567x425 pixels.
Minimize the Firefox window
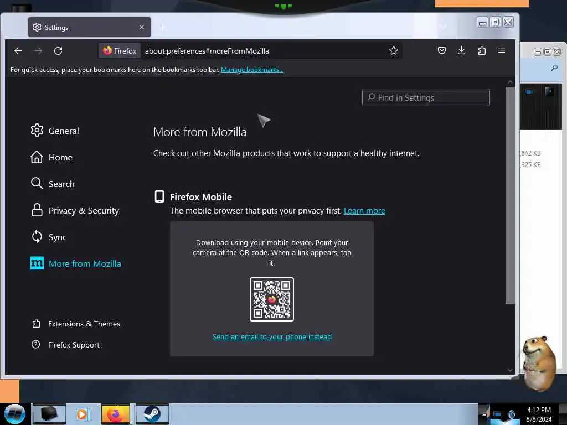pyautogui.click(x=482, y=22)
